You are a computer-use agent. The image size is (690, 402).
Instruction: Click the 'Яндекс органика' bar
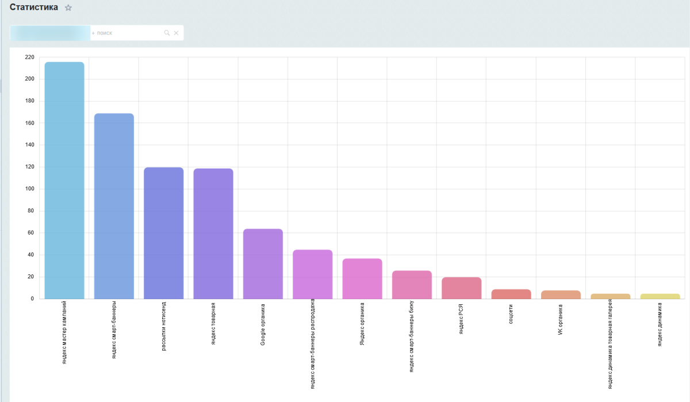tap(362, 278)
